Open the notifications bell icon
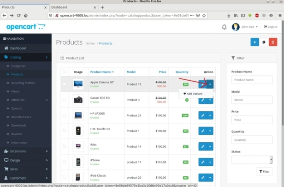This screenshot has height=187, width=284. pyautogui.click(x=224, y=27)
